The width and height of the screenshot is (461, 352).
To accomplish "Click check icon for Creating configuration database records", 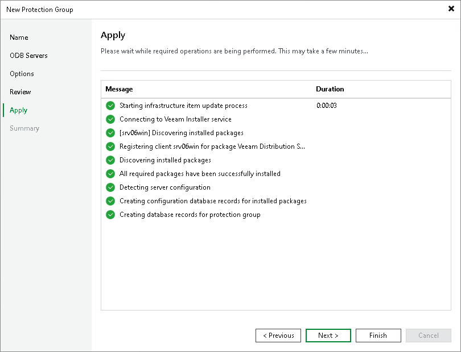I will tap(110, 201).
